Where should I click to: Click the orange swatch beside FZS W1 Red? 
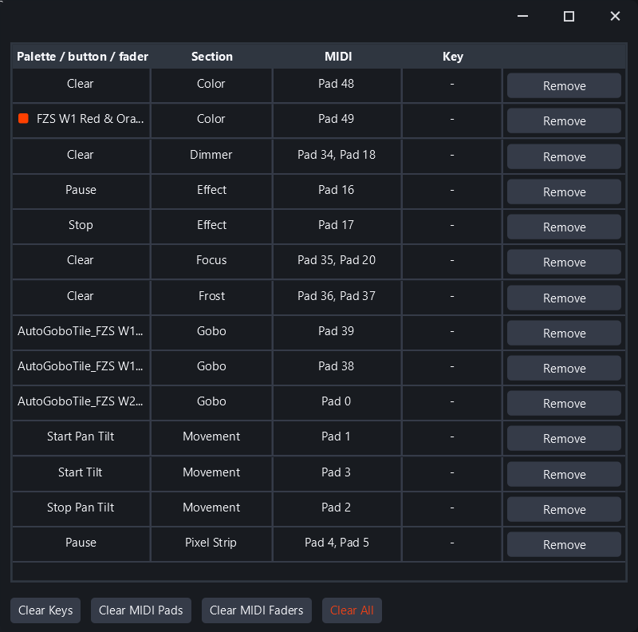24,118
